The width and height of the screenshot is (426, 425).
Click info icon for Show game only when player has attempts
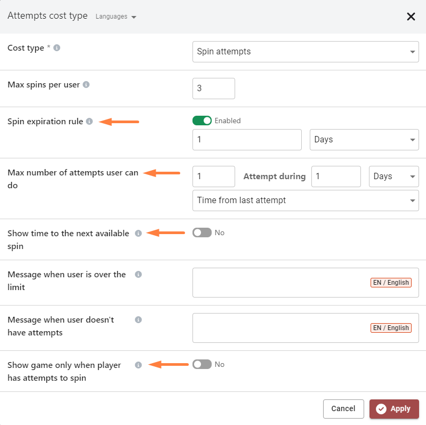click(138, 365)
